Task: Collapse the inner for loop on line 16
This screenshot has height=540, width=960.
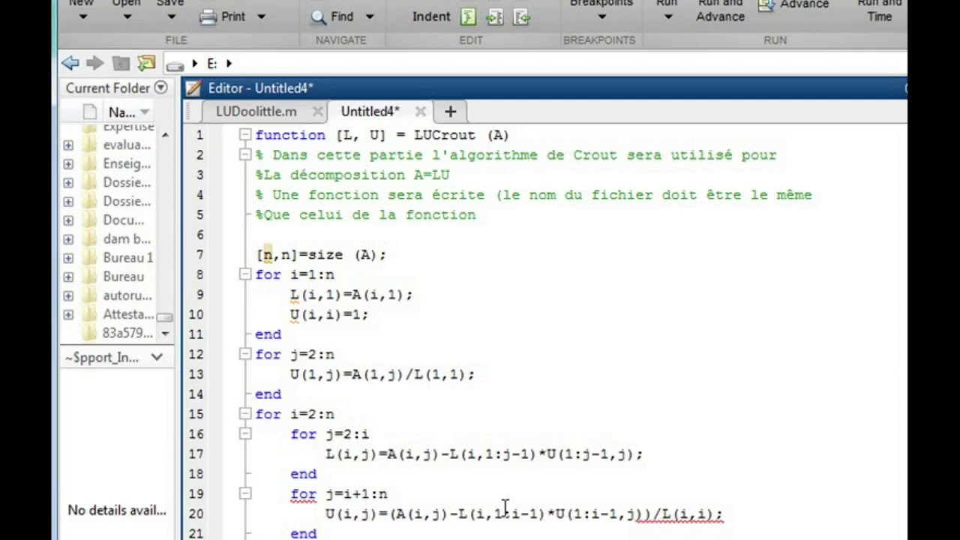Action: click(x=244, y=433)
